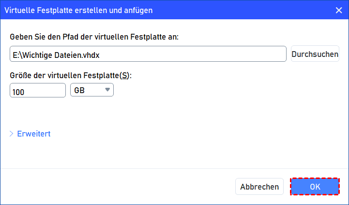Select the Erweitert link text
The width and height of the screenshot is (349, 205).
(x=34, y=134)
